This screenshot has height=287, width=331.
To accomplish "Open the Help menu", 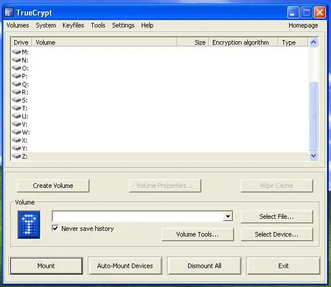I will [147, 25].
